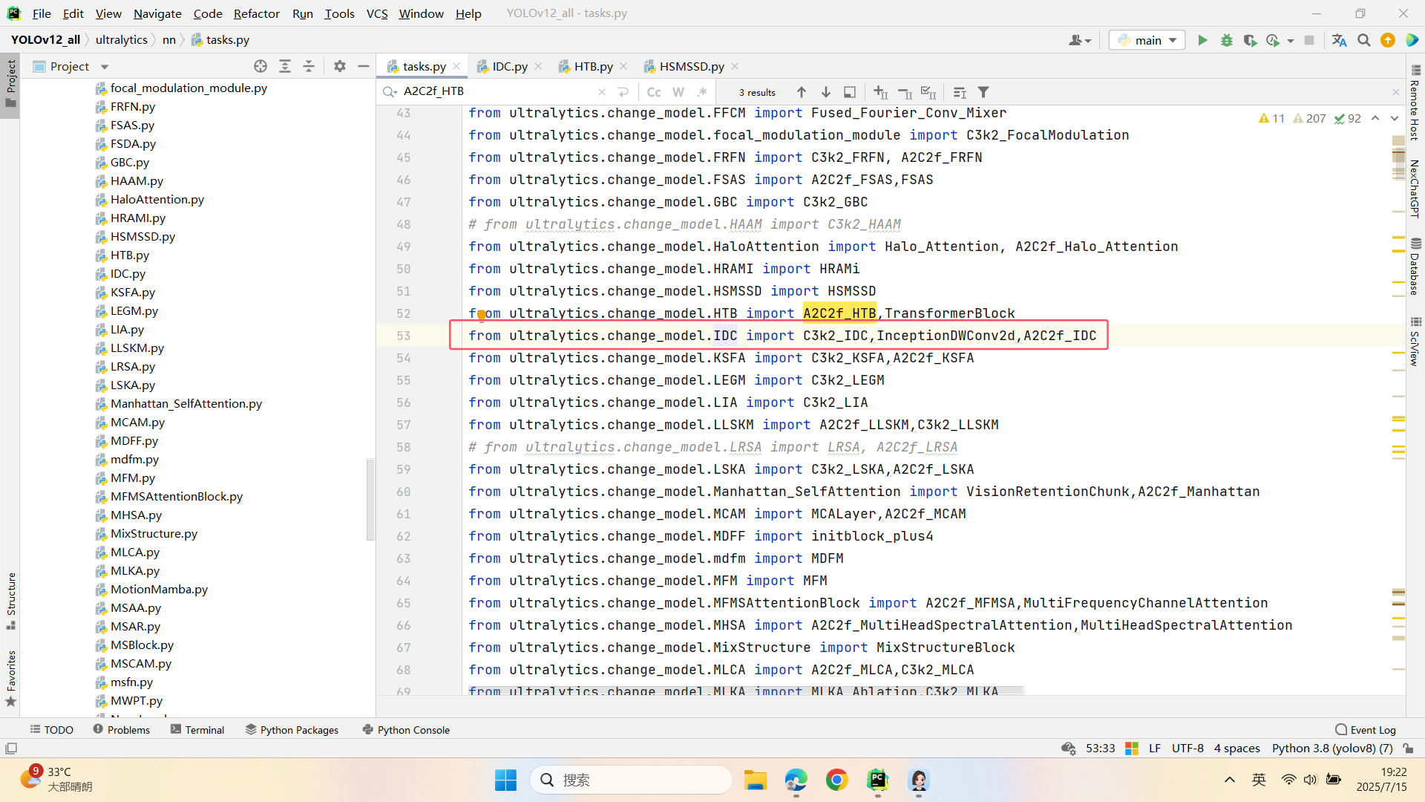Open the Refactor menu

click(x=256, y=13)
